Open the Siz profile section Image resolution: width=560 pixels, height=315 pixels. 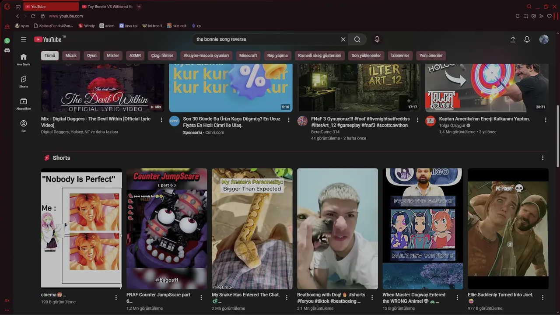(24, 126)
